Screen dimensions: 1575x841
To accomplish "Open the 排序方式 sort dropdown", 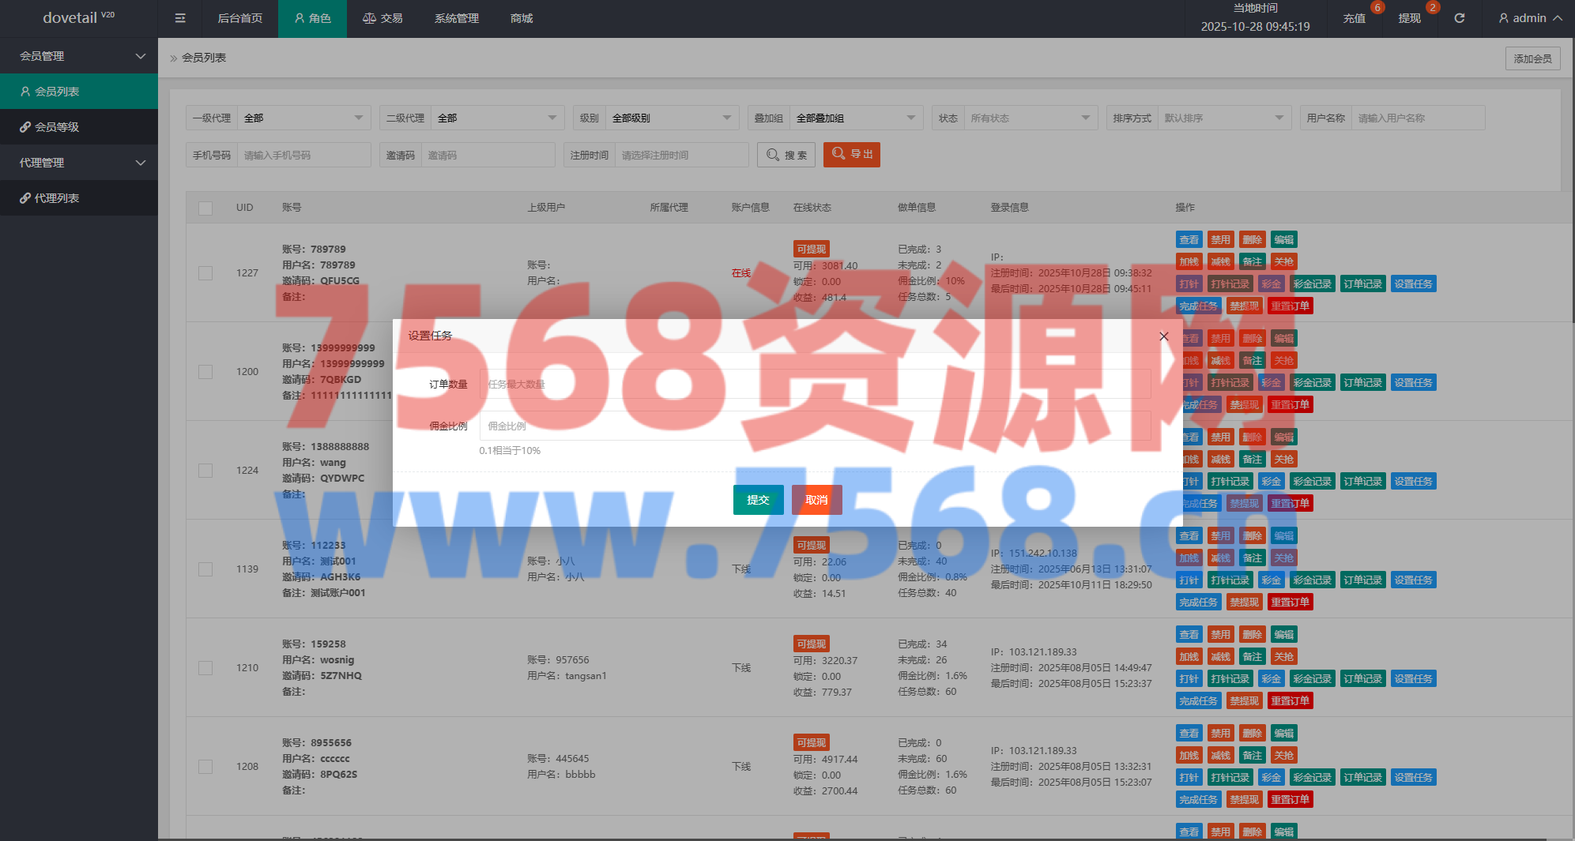I will (x=1223, y=118).
